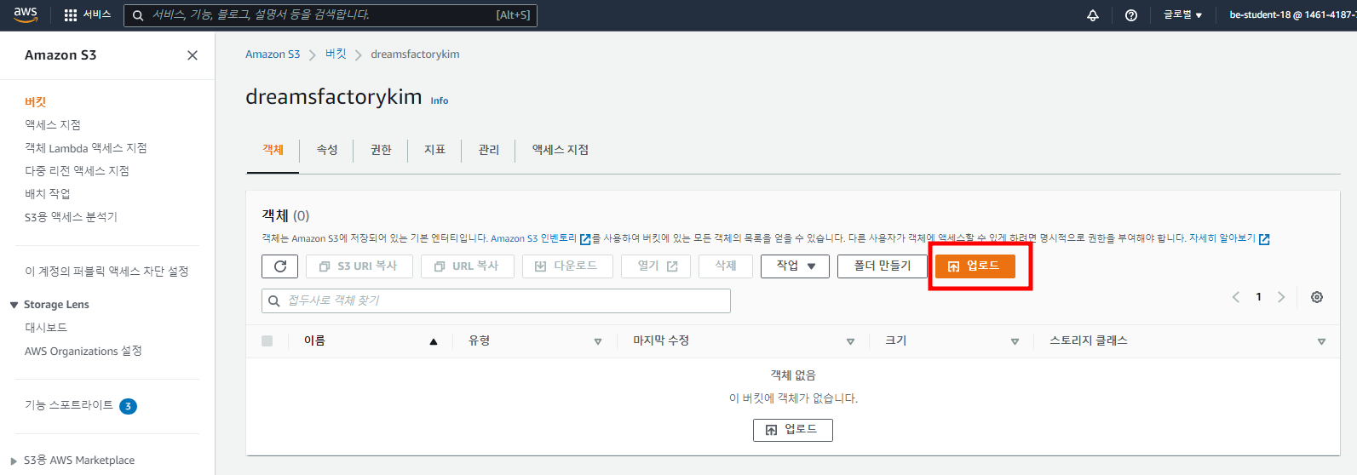
Task: Open 버킷 breadcrumb link
Action: 336,54
